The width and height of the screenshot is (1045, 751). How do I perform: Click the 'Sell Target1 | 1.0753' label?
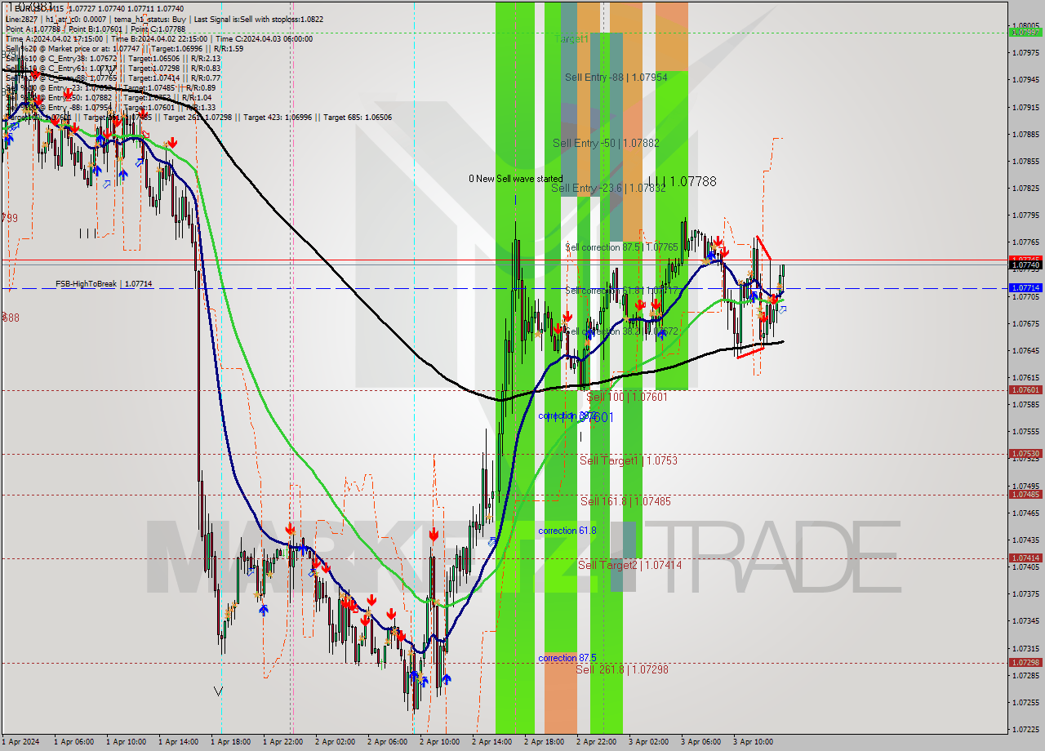coord(629,460)
